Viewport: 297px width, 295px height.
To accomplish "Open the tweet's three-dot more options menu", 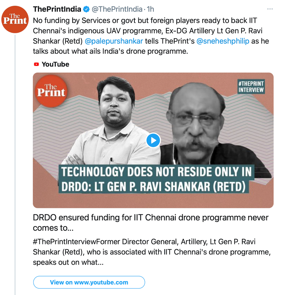I will 270,9.
